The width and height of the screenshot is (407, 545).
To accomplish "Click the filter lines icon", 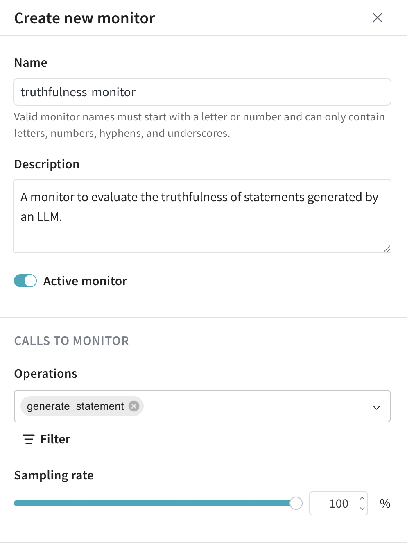I will click(x=28, y=439).
